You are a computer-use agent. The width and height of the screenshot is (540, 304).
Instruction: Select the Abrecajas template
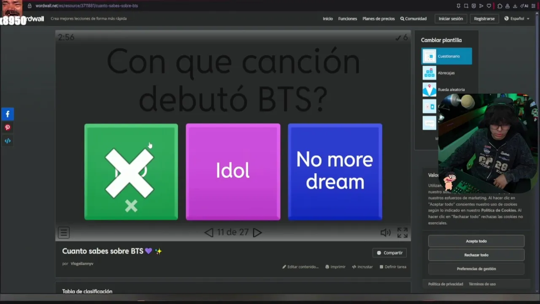(x=447, y=73)
